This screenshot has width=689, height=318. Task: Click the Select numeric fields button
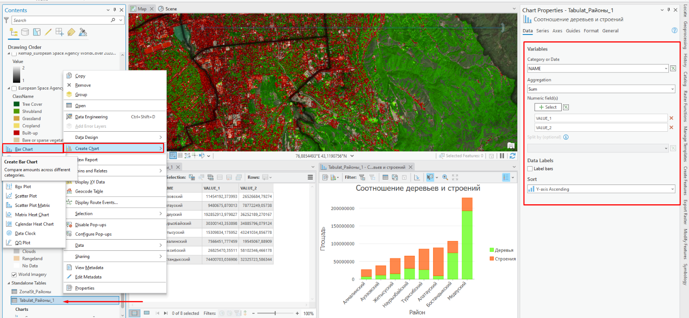548,107
